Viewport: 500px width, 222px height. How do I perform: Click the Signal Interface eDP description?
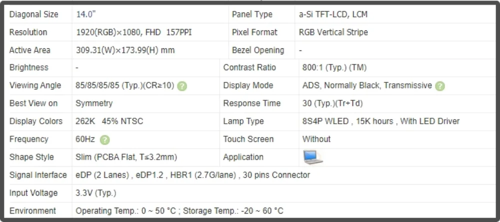pos(192,175)
